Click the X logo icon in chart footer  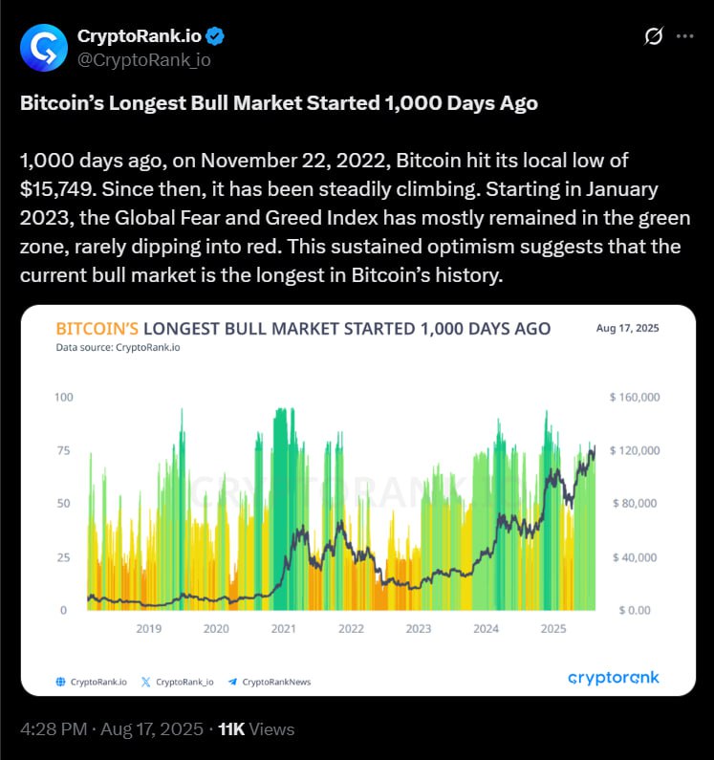145,682
